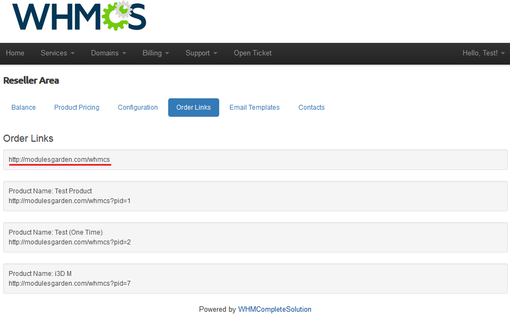The image size is (510, 315).
Task: Select the Order Links tab
Action: [194, 108]
